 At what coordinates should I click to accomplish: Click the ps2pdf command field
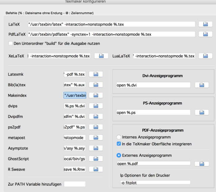tap(75, 127)
